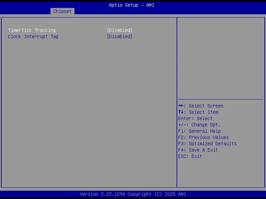This screenshot has width=266, height=199.
Task: Change the Clock Interrupt Tag [Disabled] value
Action: coord(120,36)
